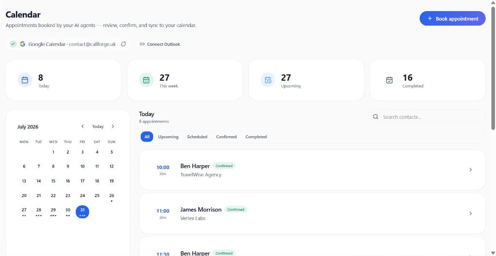This screenshot has width=496, height=256.
Task: Click the July 2026 month label
Action: 28,127
